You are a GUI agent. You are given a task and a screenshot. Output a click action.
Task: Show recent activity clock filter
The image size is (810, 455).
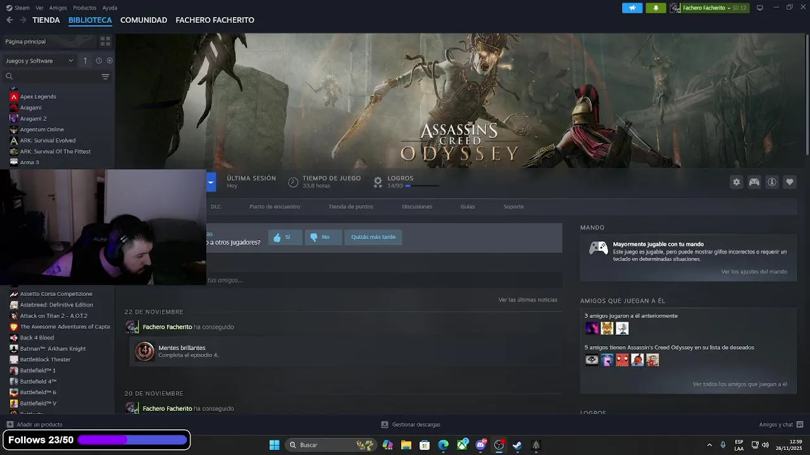click(99, 61)
